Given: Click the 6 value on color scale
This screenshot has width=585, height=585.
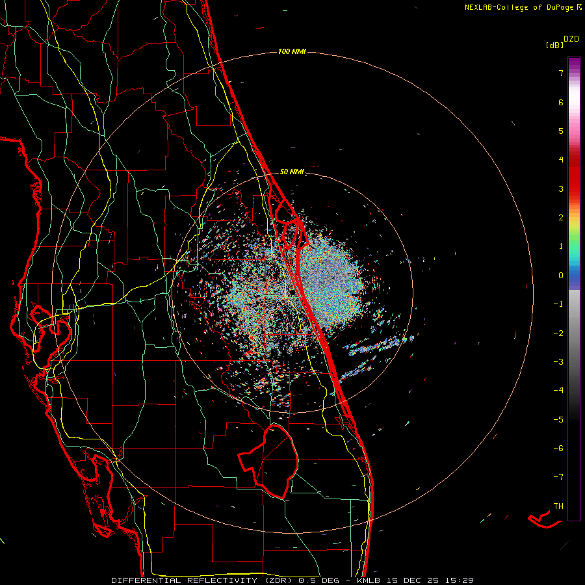Looking at the screenshot, I should coord(561,102).
